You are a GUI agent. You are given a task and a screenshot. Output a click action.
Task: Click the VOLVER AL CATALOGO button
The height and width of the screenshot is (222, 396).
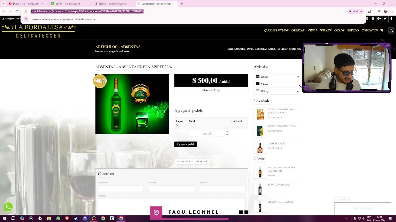[x=192, y=162]
